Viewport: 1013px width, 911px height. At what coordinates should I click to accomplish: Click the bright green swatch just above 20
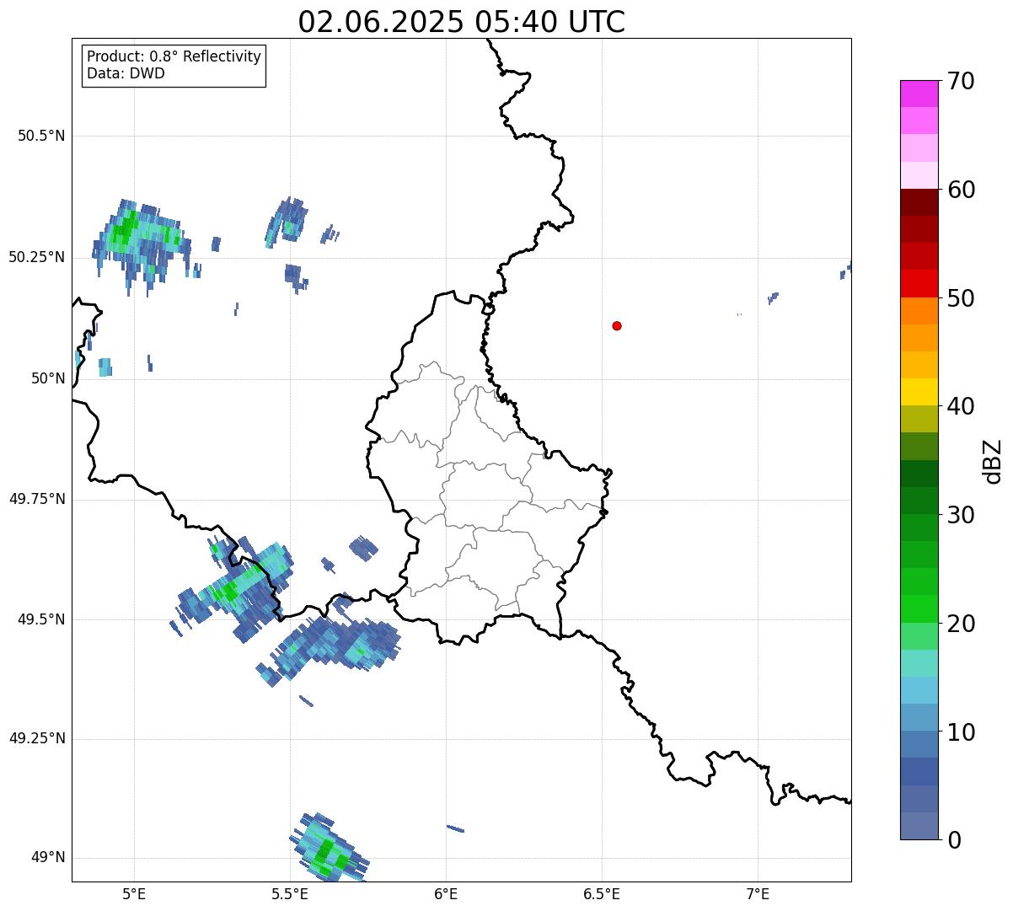pyautogui.click(x=919, y=609)
